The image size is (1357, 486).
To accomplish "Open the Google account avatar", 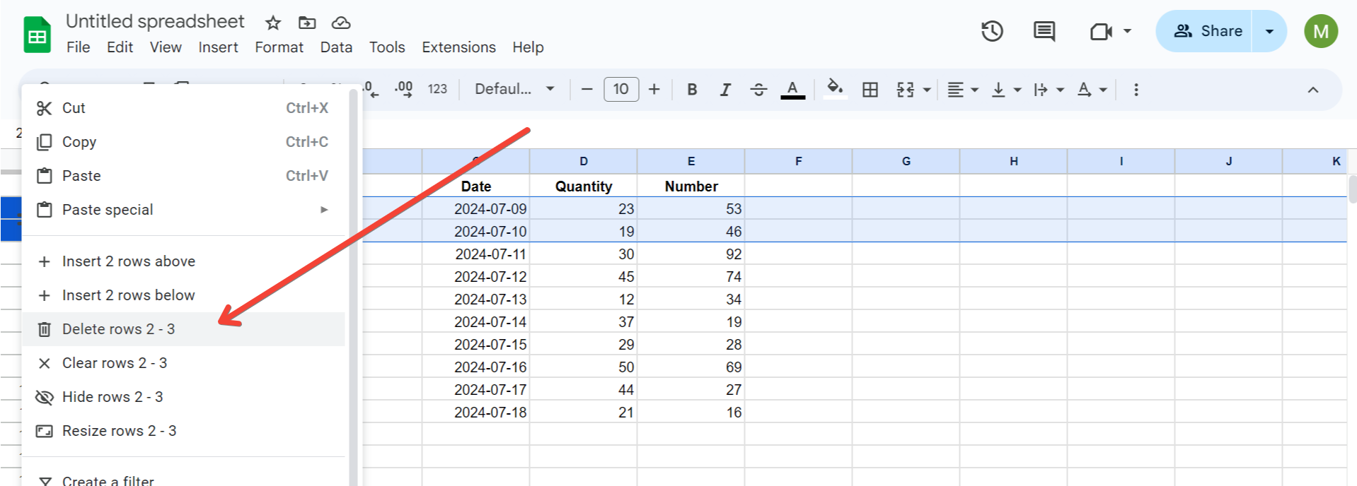I will (x=1321, y=31).
